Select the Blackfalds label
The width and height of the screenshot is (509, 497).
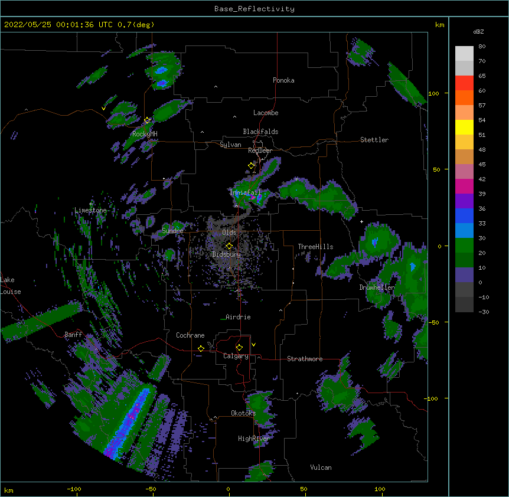(260, 132)
